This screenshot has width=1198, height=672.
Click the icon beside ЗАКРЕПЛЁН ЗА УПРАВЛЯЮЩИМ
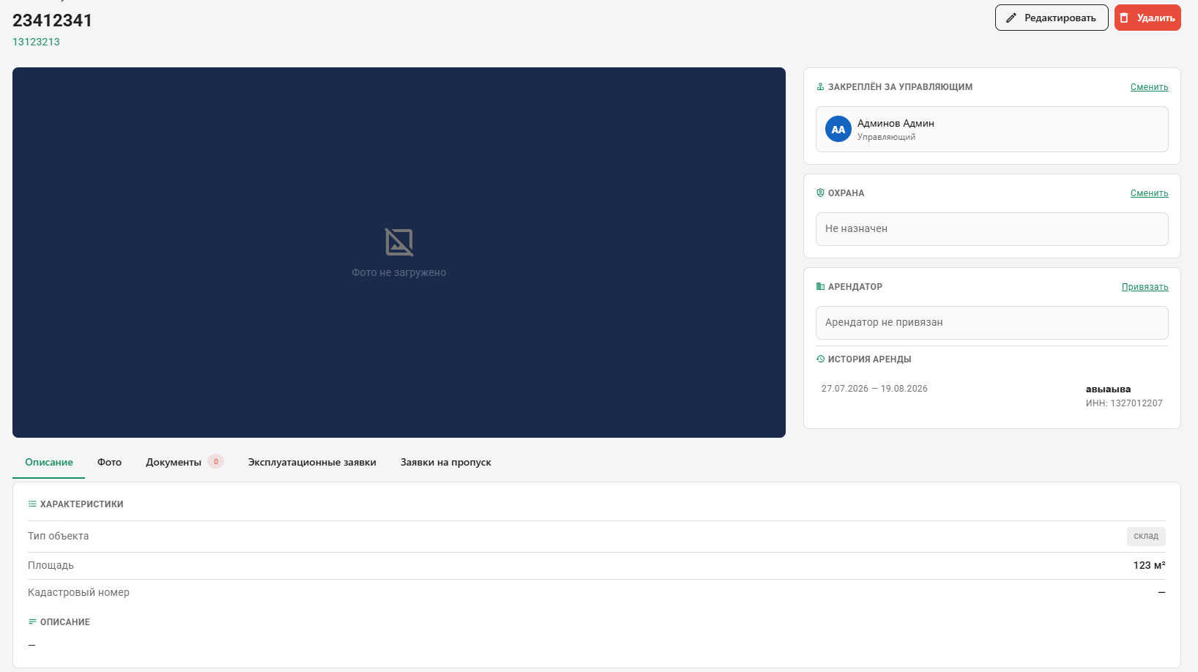(820, 86)
